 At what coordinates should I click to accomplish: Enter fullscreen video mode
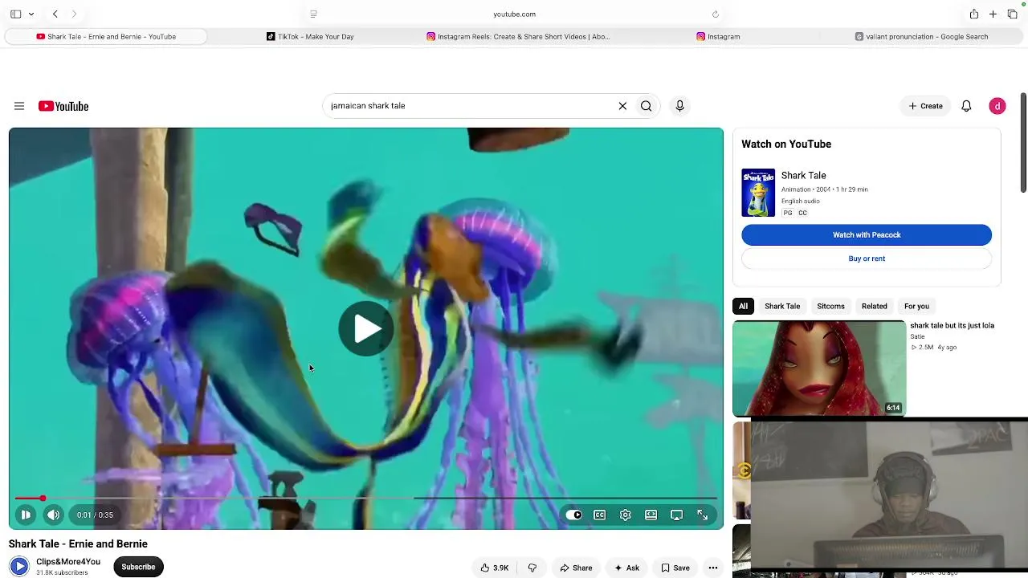pyautogui.click(x=702, y=515)
